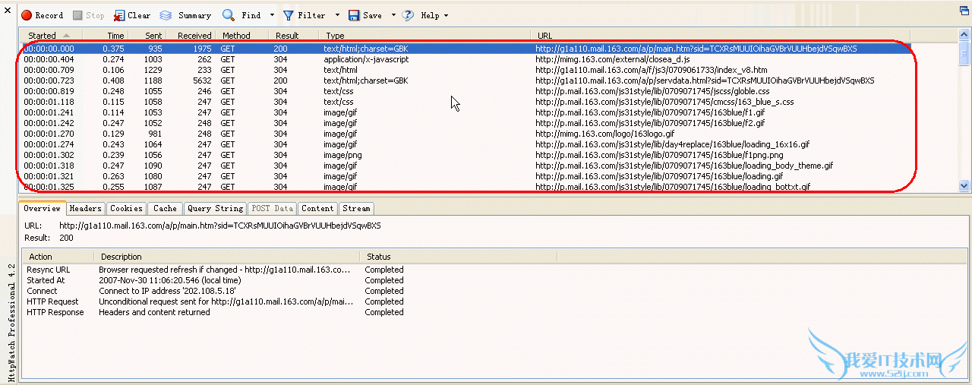Click the Help question mark icon
The image size is (972, 385).
(409, 15)
